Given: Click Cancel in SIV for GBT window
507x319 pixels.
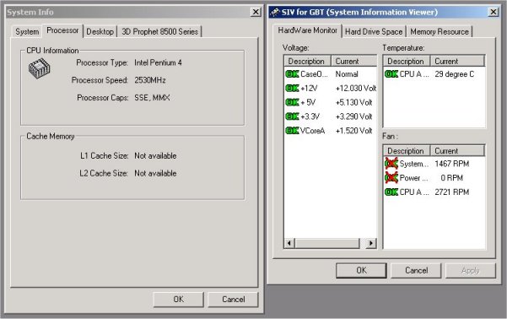Looking at the screenshot, I should coord(416,270).
